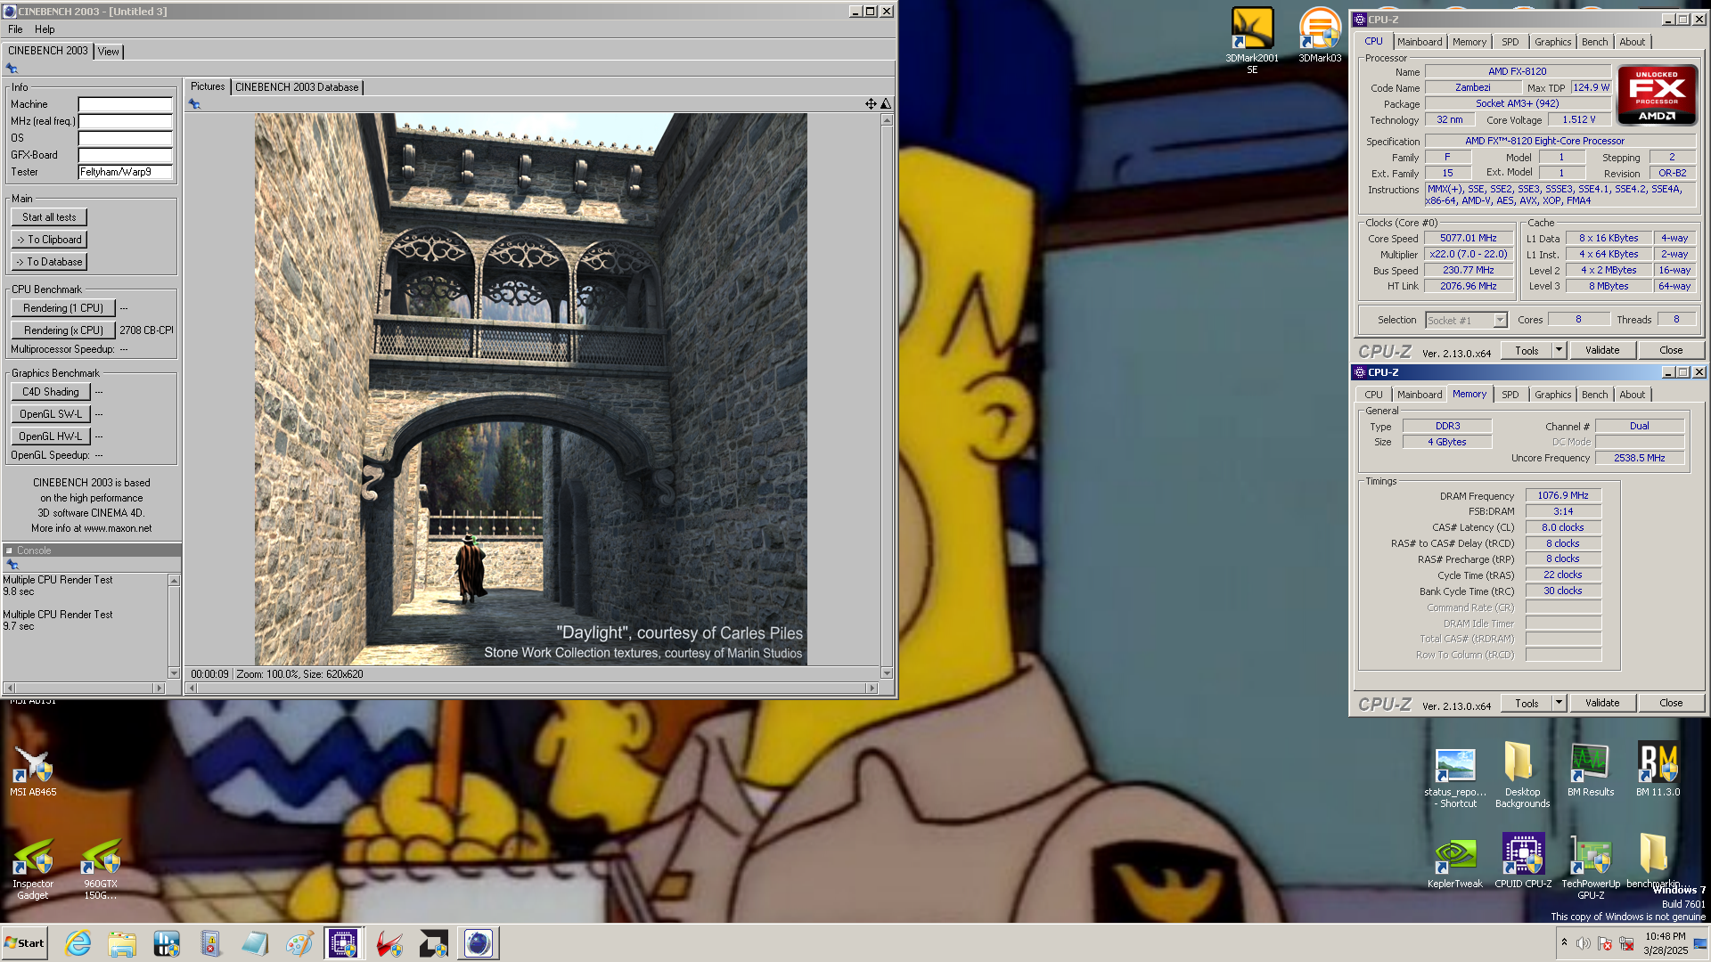The width and height of the screenshot is (1711, 962).
Task: Open Bench tab in top CPU-Z window
Action: point(1595,42)
